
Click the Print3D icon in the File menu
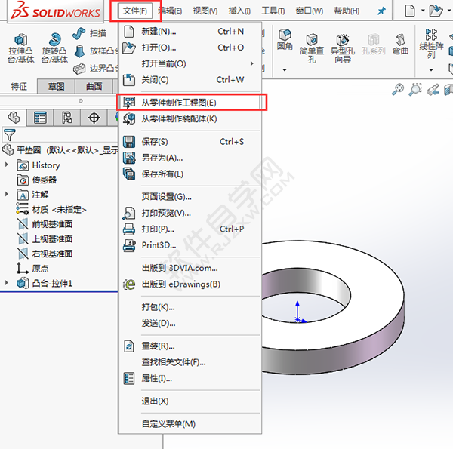(x=129, y=245)
